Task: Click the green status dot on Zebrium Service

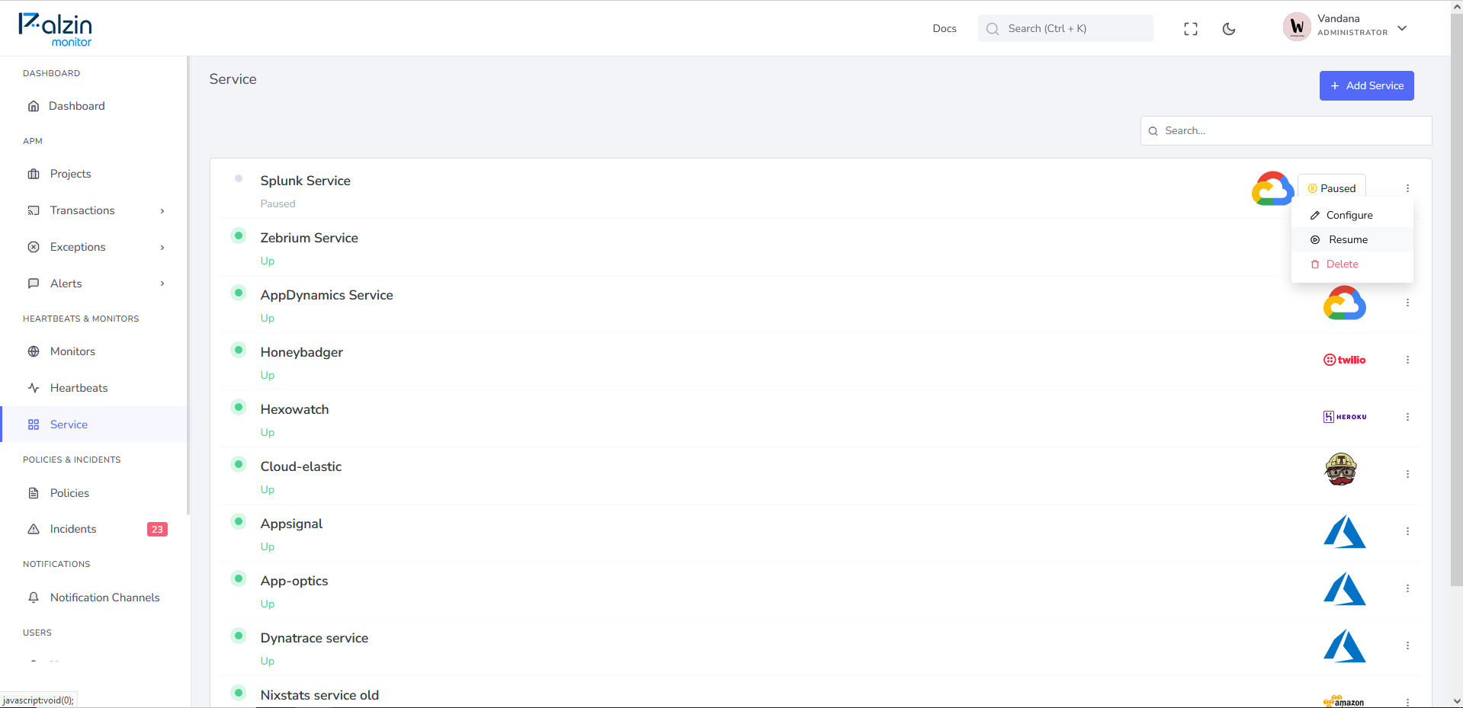Action: pyautogui.click(x=239, y=235)
